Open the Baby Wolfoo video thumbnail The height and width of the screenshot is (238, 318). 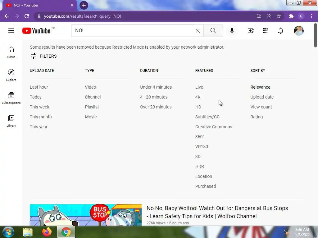(x=86, y=215)
